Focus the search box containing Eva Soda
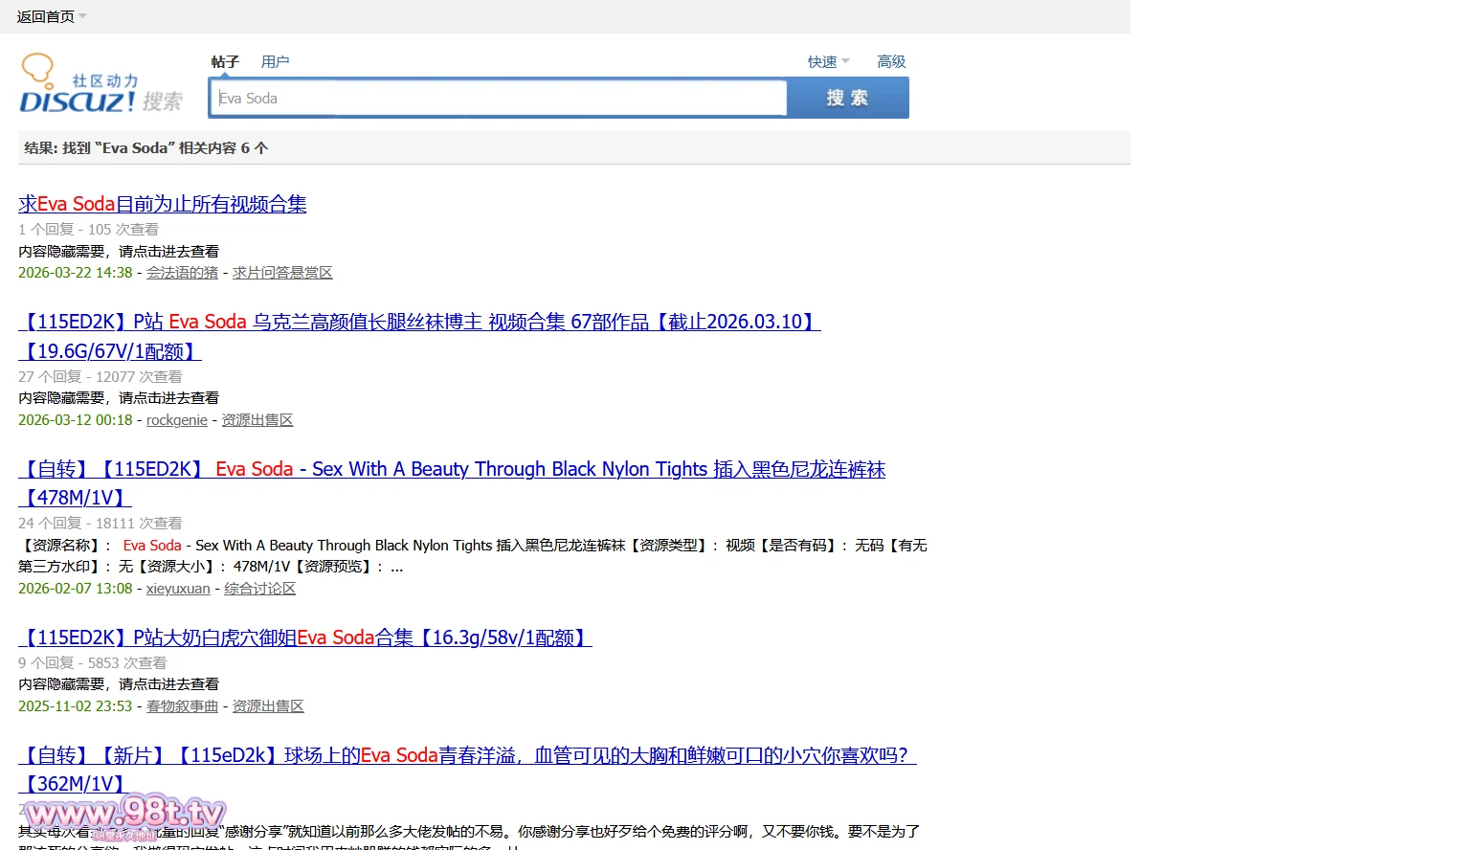This screenshot has width=1476, height=850. 498,98
